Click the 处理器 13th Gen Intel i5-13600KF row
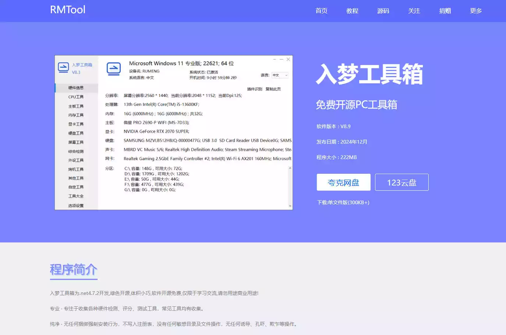Screen dimensions: 506x335 click(152, 104)
